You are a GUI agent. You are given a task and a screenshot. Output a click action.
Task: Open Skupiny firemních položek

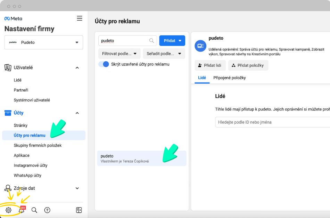click(x=38, y=146)
